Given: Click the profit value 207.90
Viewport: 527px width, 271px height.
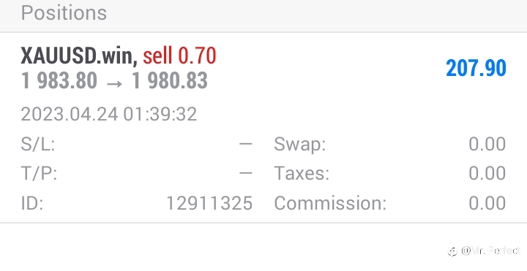Looking at the screenshot, I should coord(476,68).
